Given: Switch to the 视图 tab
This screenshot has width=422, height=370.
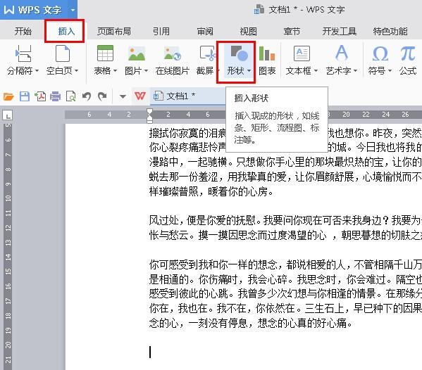Looking at the screenshot, I should click(249, 32).
